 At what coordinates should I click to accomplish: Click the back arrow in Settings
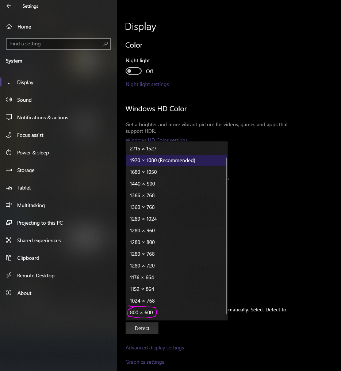(x=9, y=6)
